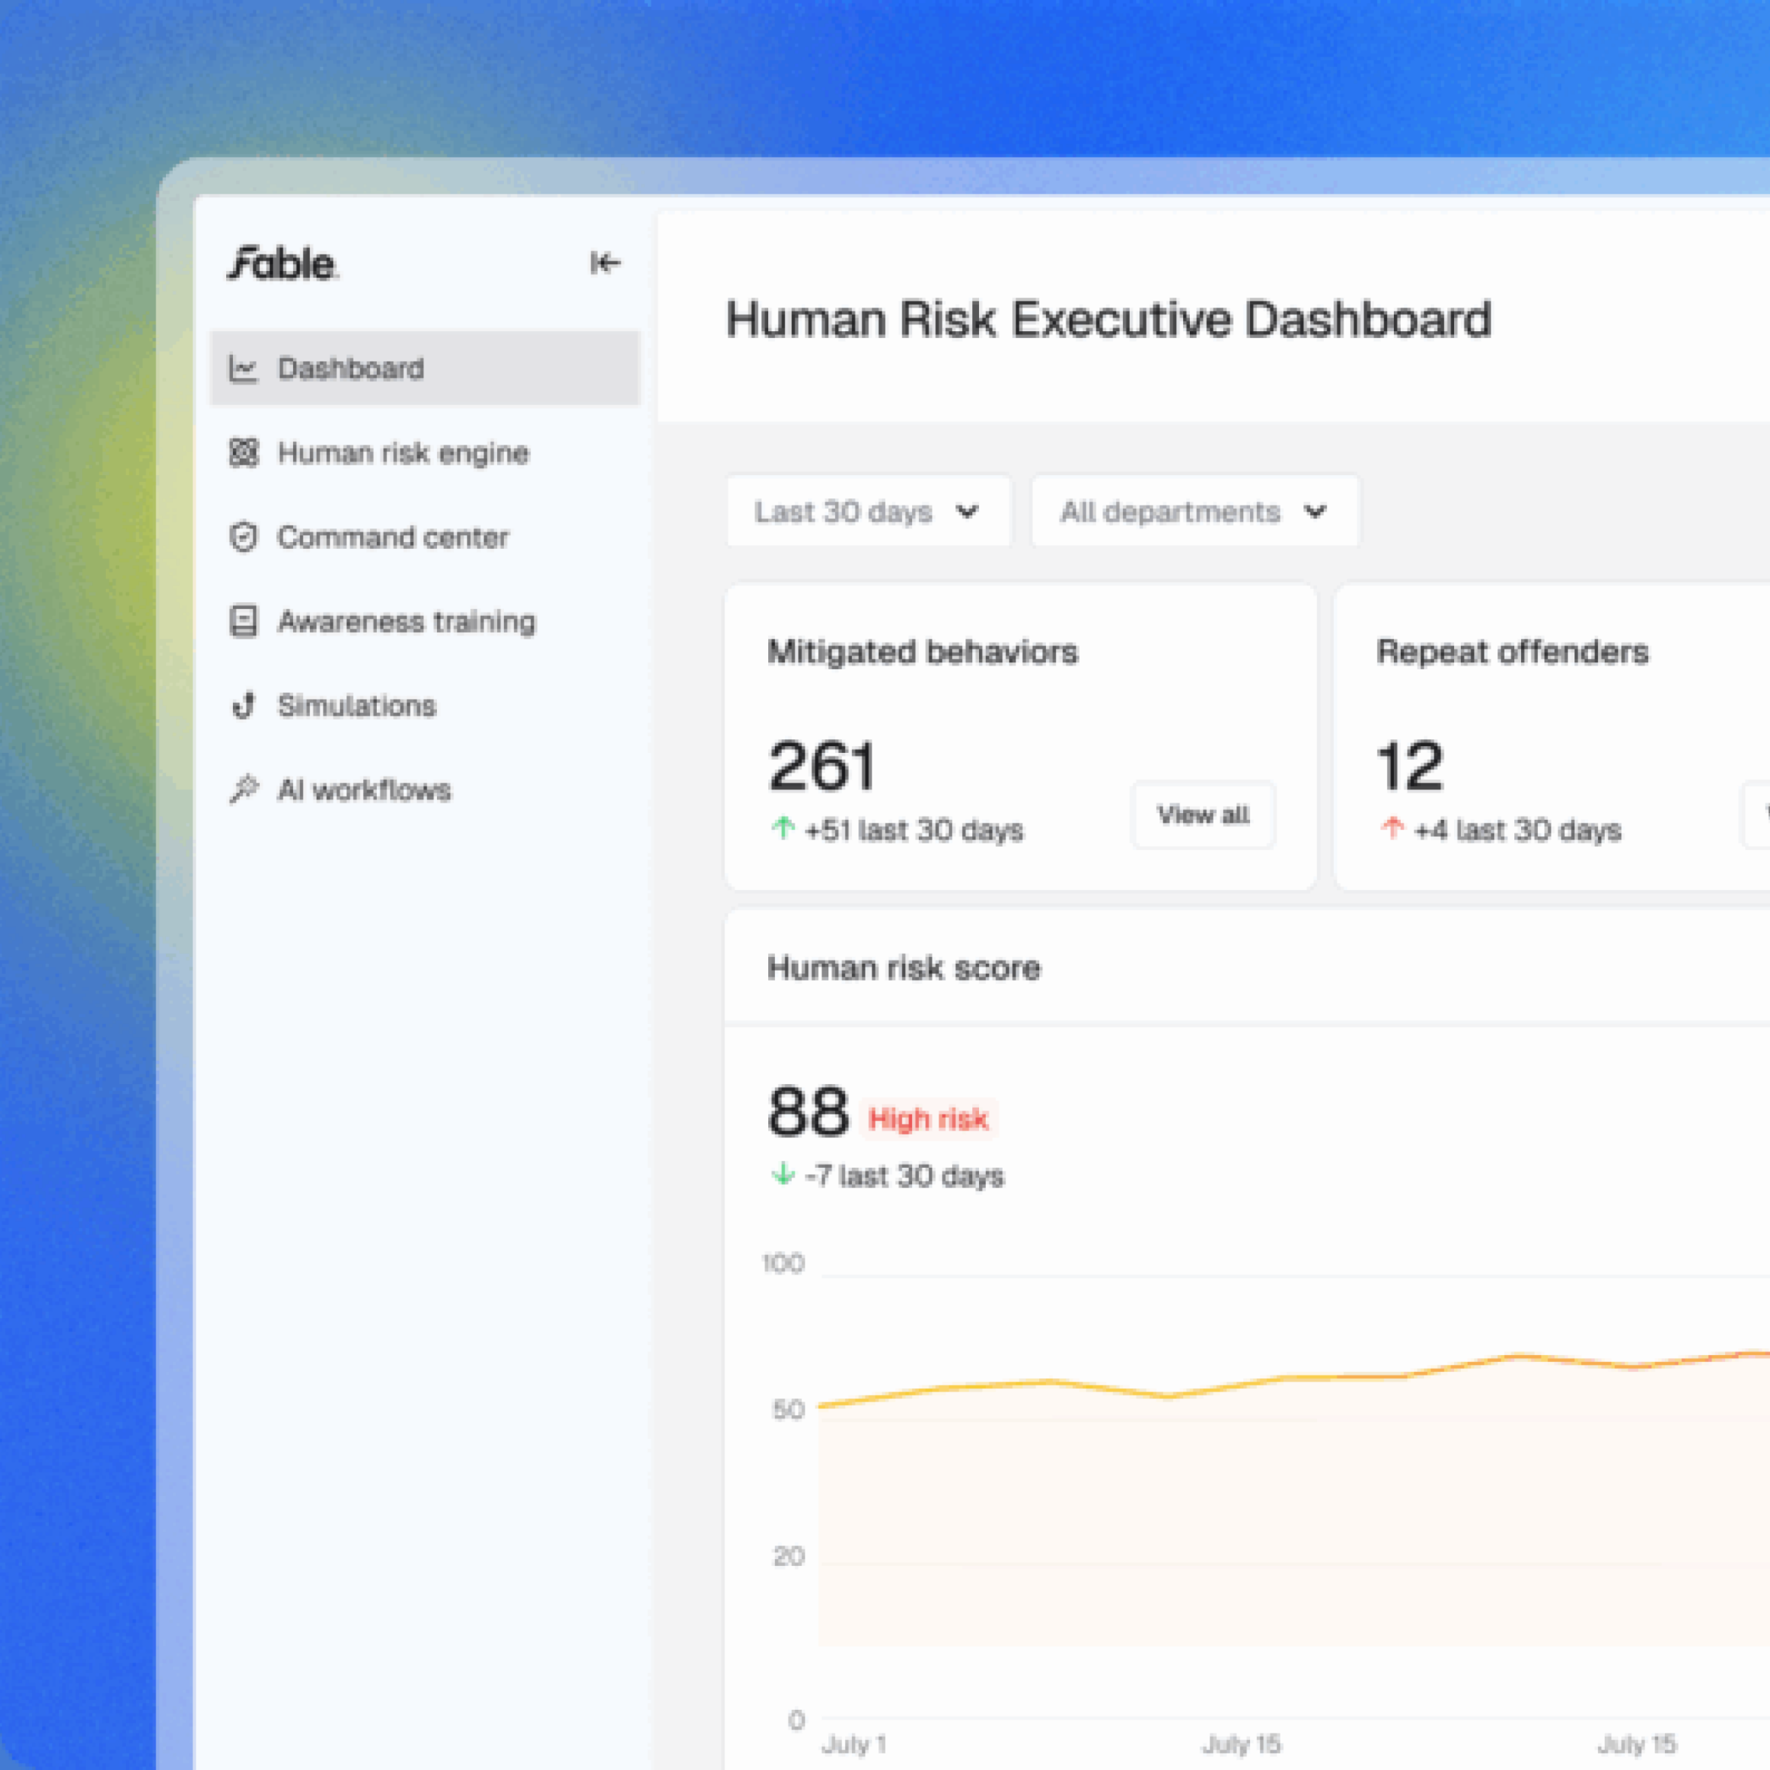Open the Last 30 days dropdown
Image resolution: width=1770 pixels, height=1770 pixels.
pos(868,511)
